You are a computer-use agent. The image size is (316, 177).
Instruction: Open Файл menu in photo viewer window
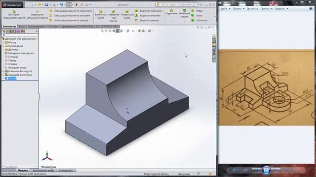226,9
